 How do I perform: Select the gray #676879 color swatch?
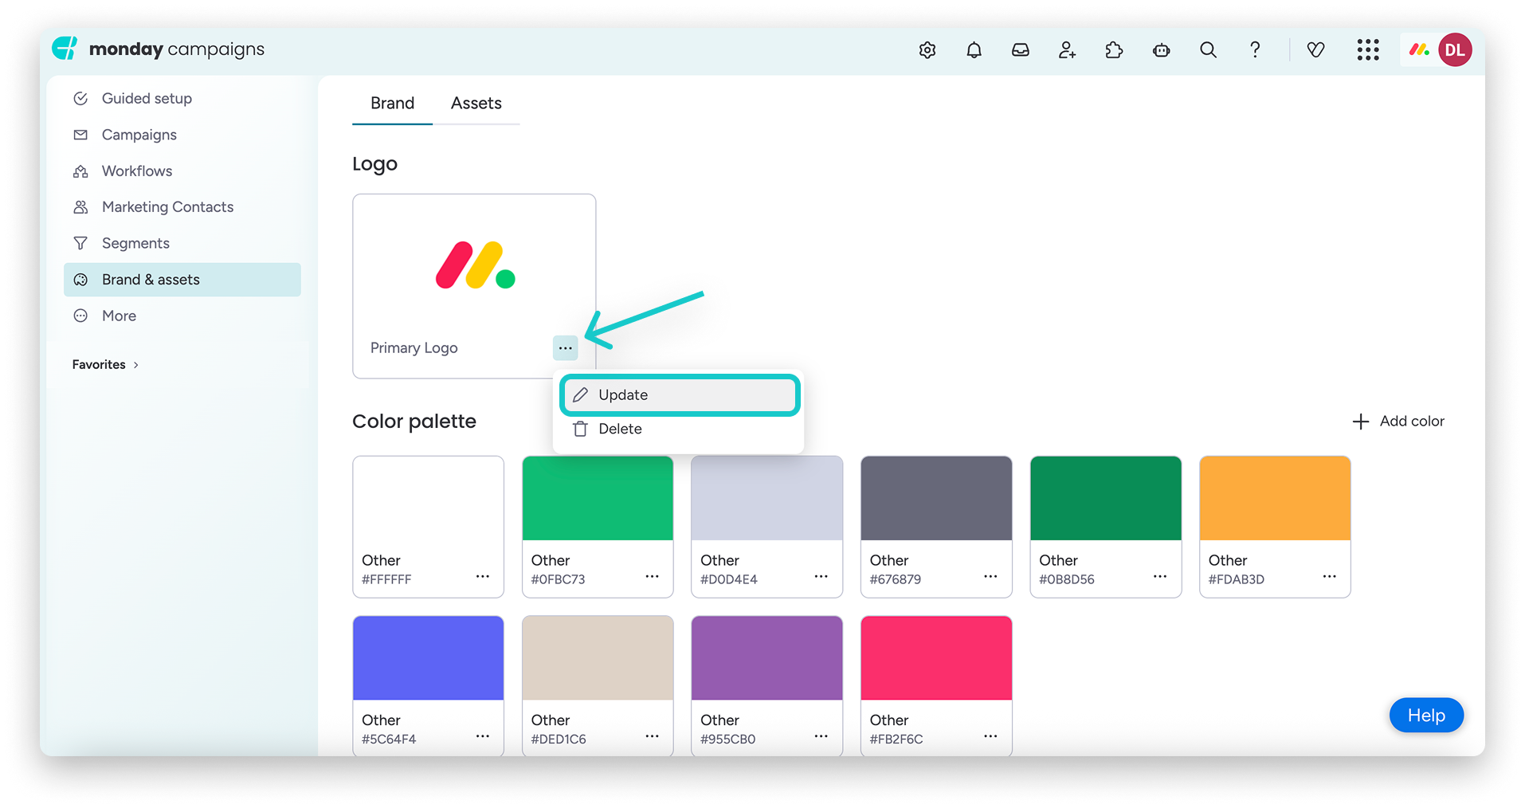pos(936,498)
